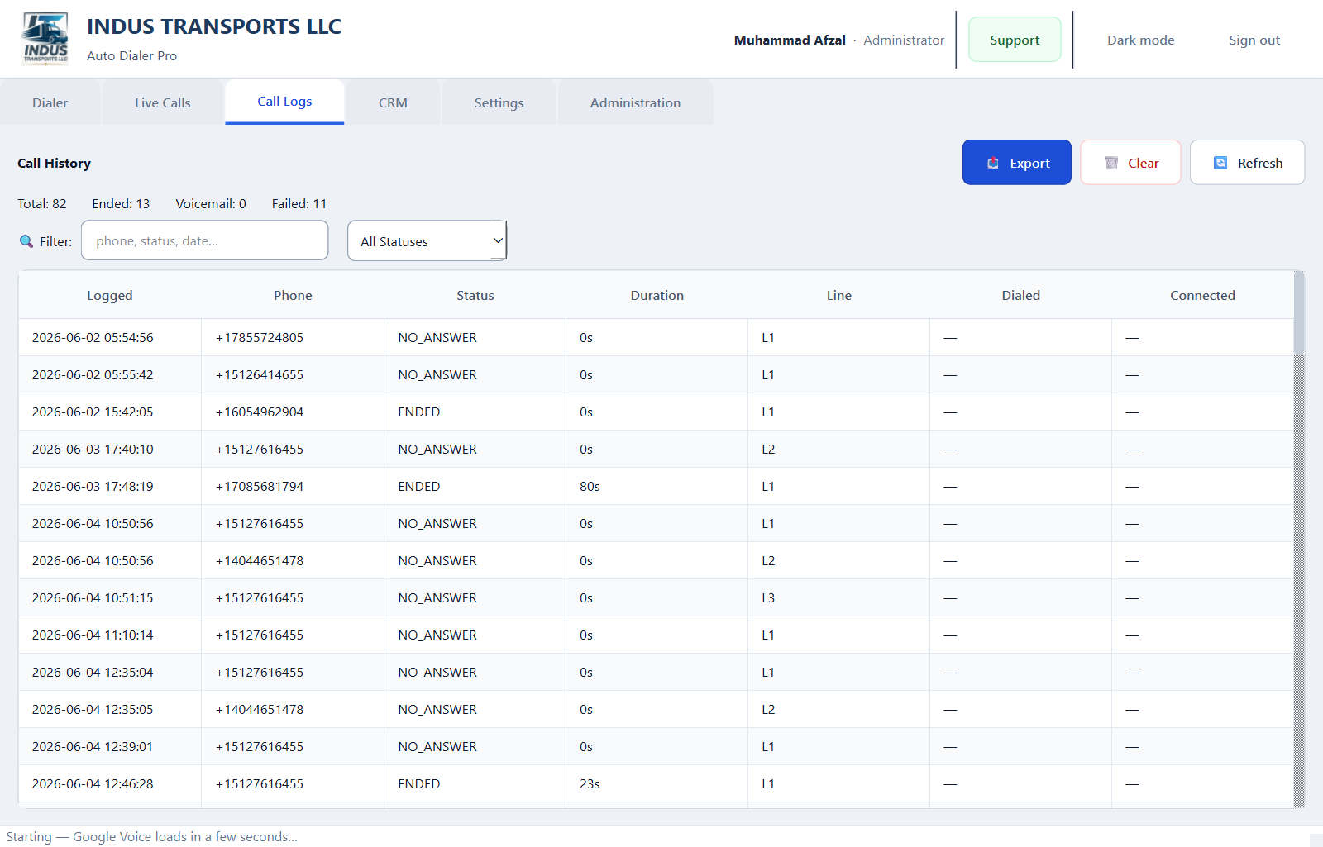Select phone number +16054962904
This screenshot has height=847, width=1323.
point(260,412)
